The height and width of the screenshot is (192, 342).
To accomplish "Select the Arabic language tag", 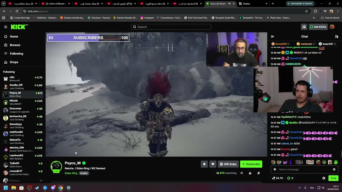I will [84, 173].
